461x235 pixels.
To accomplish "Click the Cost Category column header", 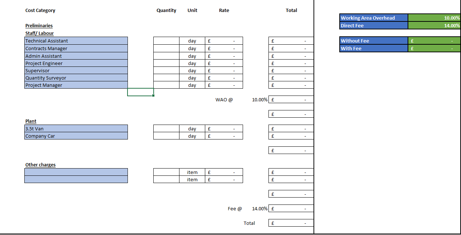I will [40, 10].
